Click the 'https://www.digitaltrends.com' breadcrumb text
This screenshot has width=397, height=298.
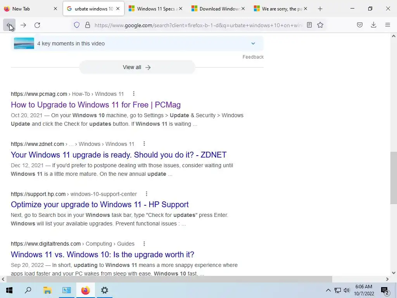point(46,244)
